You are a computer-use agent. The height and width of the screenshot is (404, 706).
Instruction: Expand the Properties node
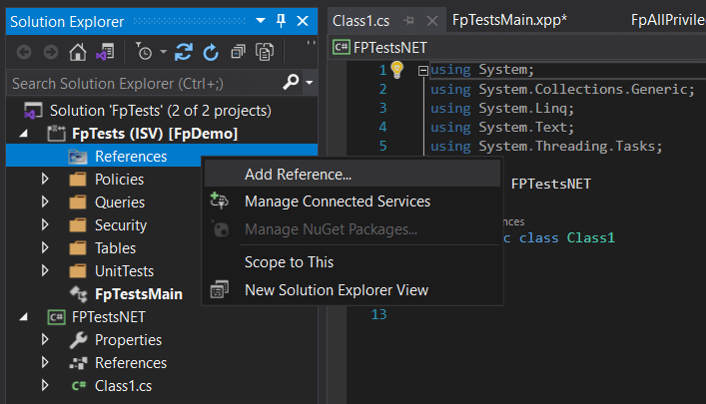click(45, 339)
